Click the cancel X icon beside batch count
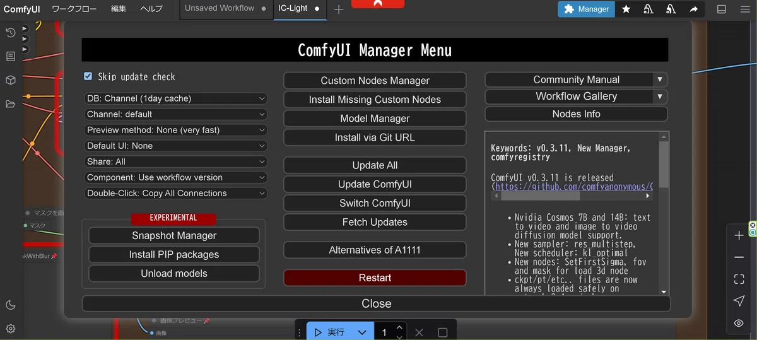 coord(420,332)
